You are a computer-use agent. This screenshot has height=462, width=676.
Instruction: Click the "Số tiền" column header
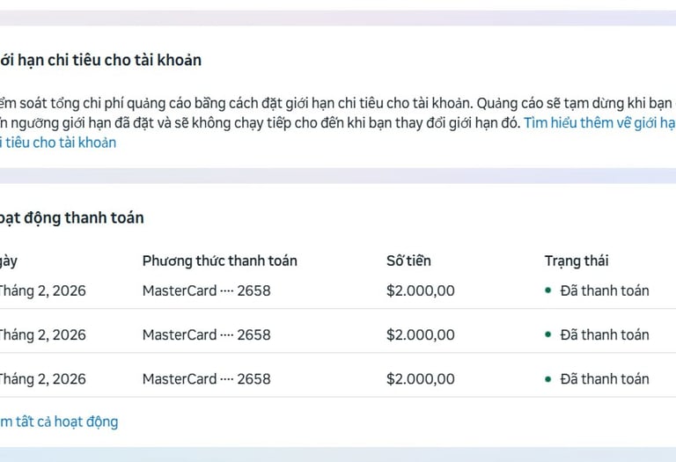408,260
